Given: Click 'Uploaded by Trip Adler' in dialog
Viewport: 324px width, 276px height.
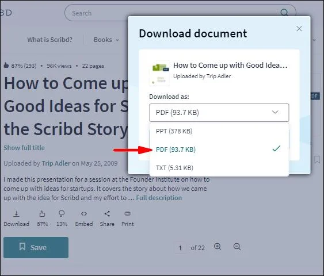Looking at the screenshot, I should (202, 76).
